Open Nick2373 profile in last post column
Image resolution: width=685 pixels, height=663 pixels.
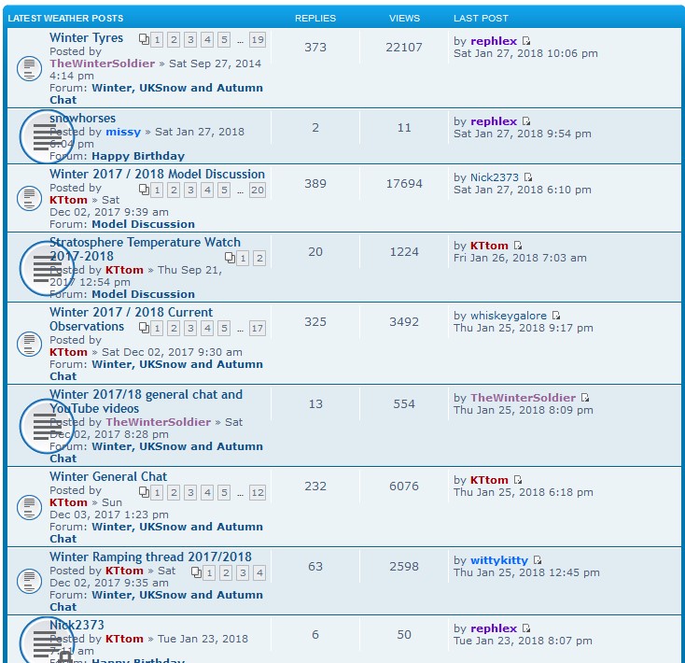pos(495,177)
